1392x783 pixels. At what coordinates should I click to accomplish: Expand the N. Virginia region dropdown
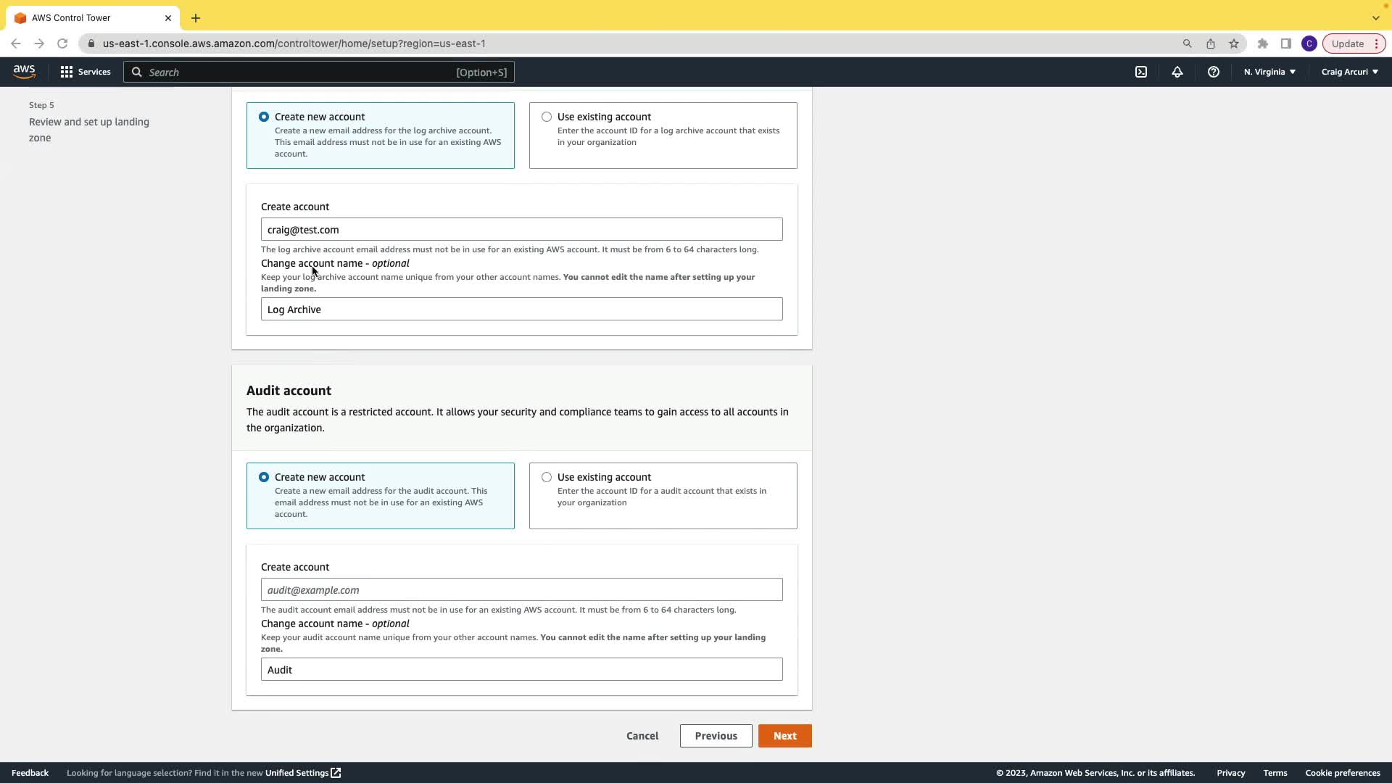point(1269,72)
